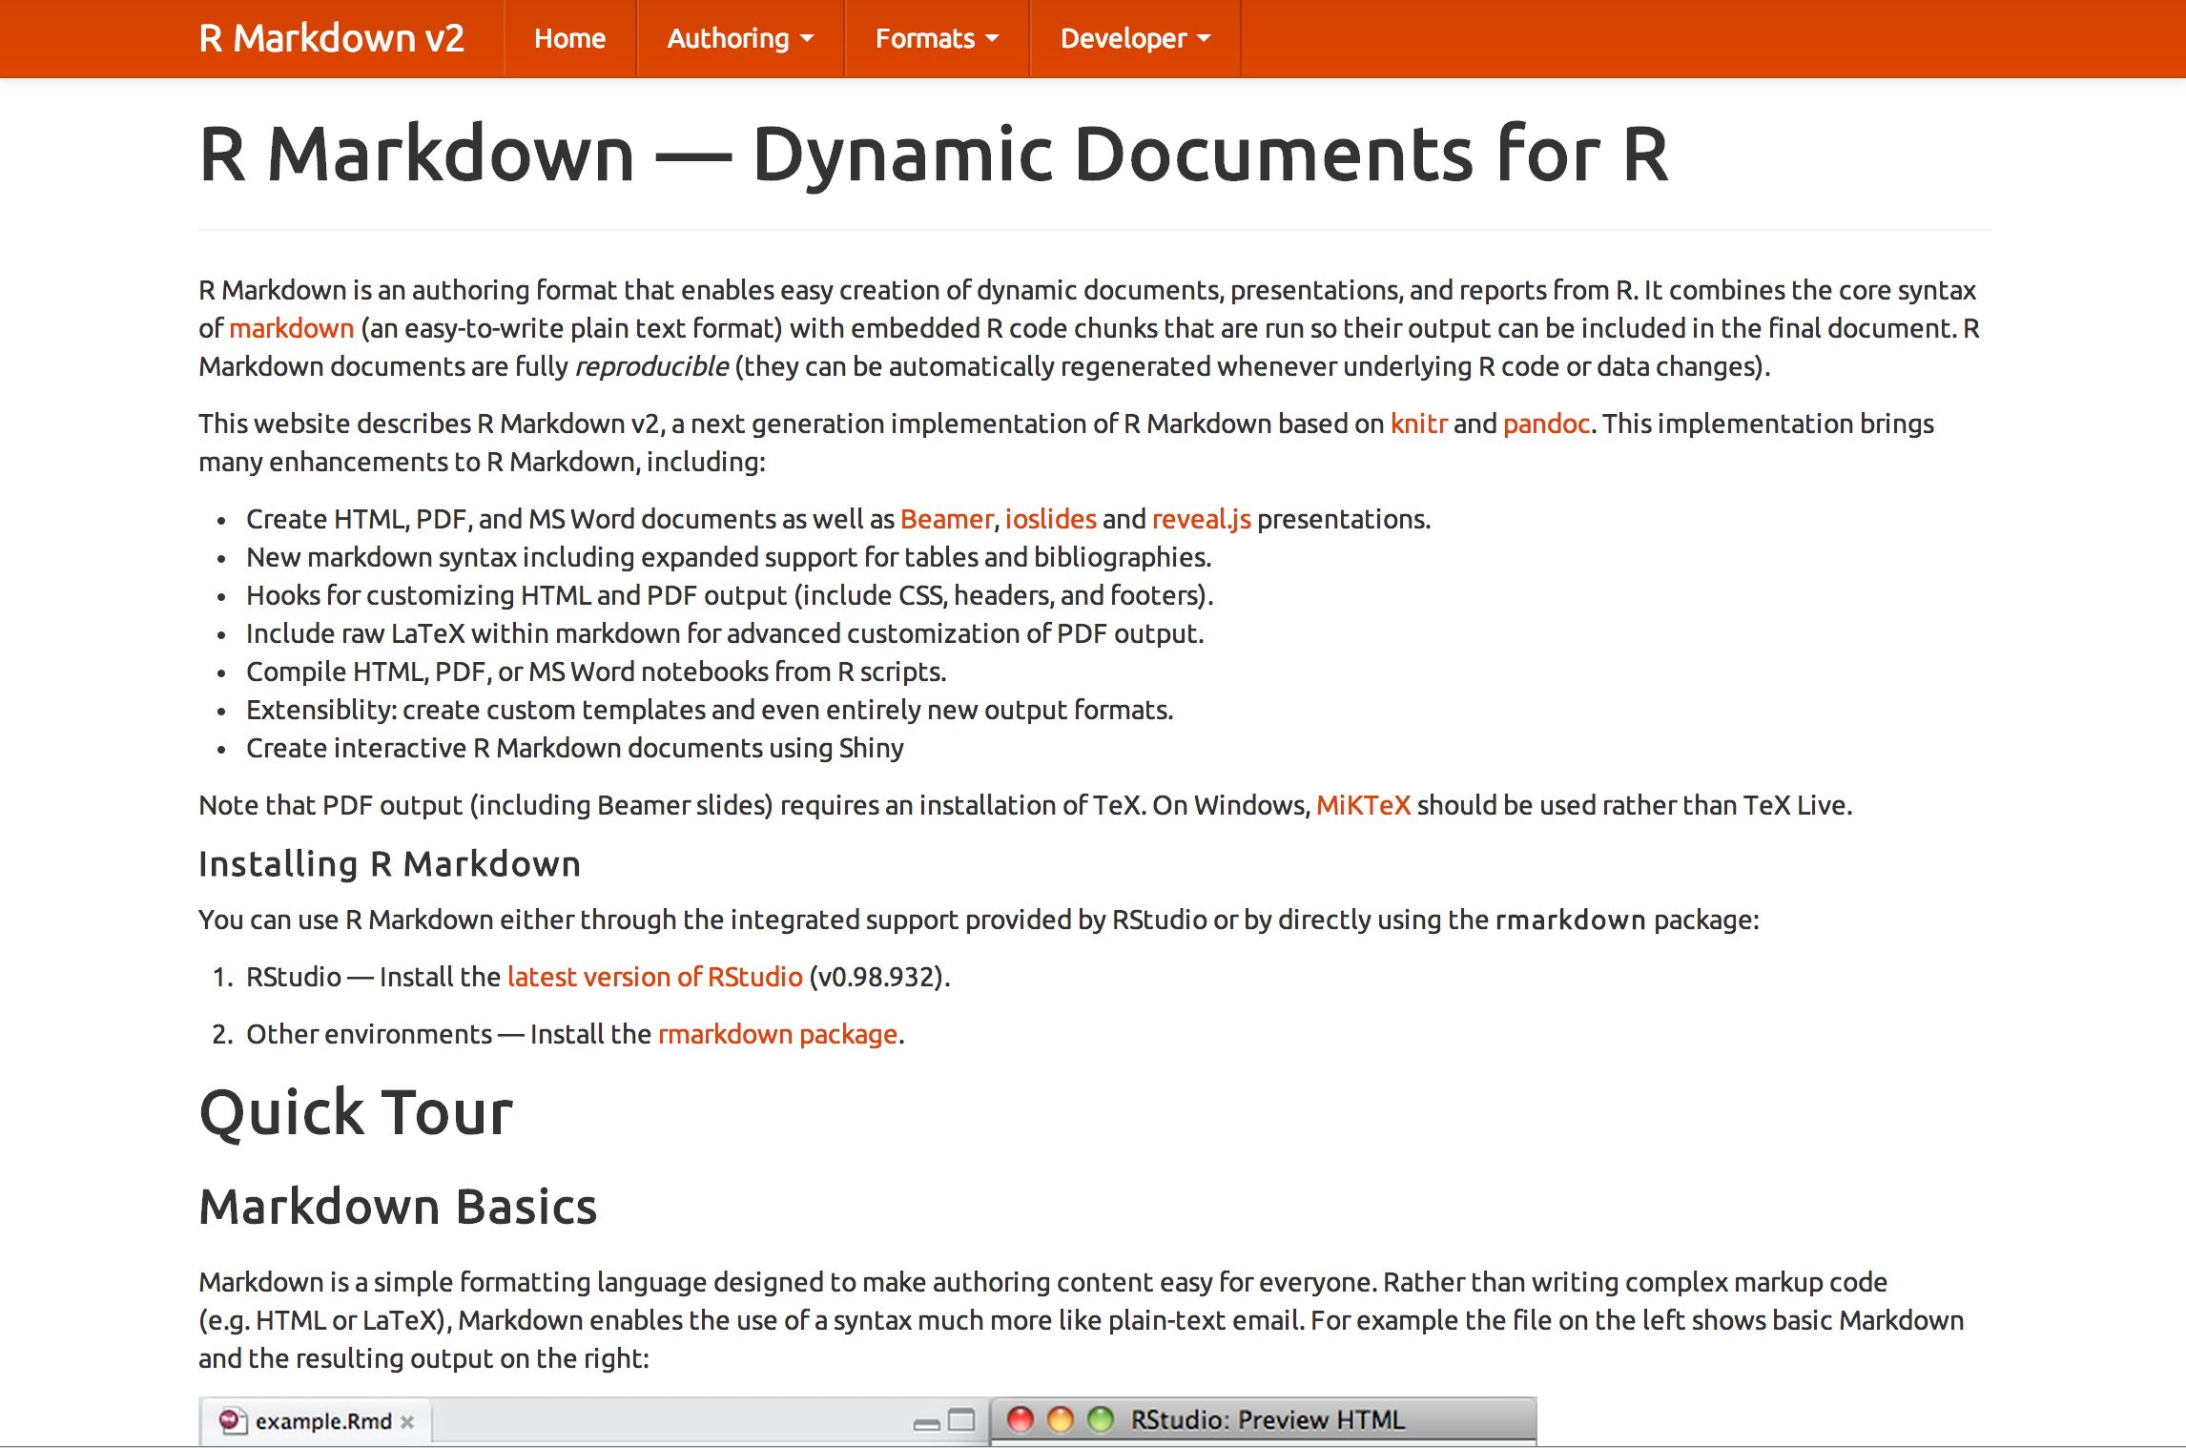Visit the pandoc link
This screenshot has width=2186, height=1448.
click(1545, 424)
